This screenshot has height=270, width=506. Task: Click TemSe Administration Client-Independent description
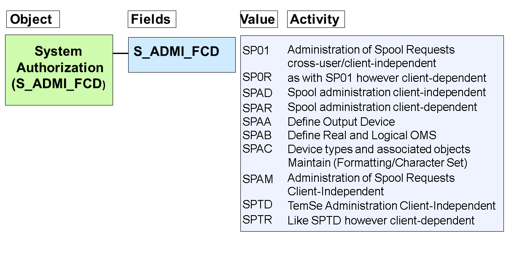(x=391, y=206)
